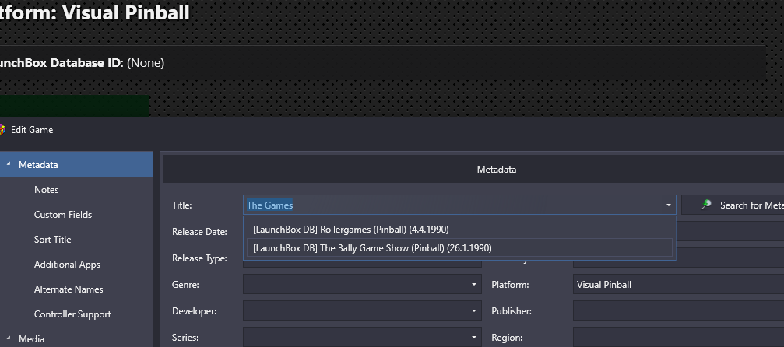Click the Edit Game window title
The width and height of the screenshot is (784, 347).
32,130
